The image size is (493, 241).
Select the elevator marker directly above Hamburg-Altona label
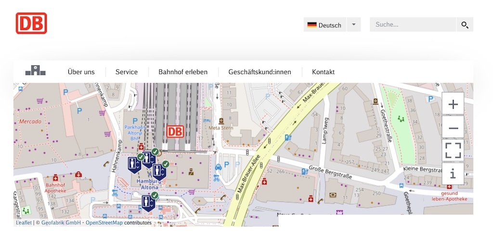click(159, 172)
